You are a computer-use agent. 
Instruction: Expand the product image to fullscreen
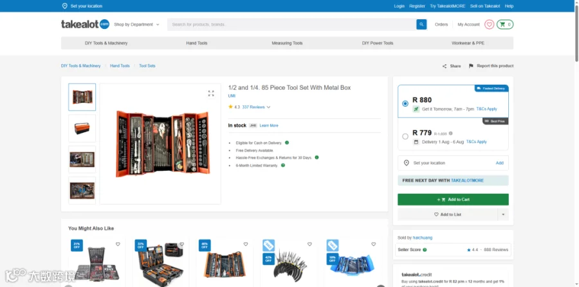(211, 94)
